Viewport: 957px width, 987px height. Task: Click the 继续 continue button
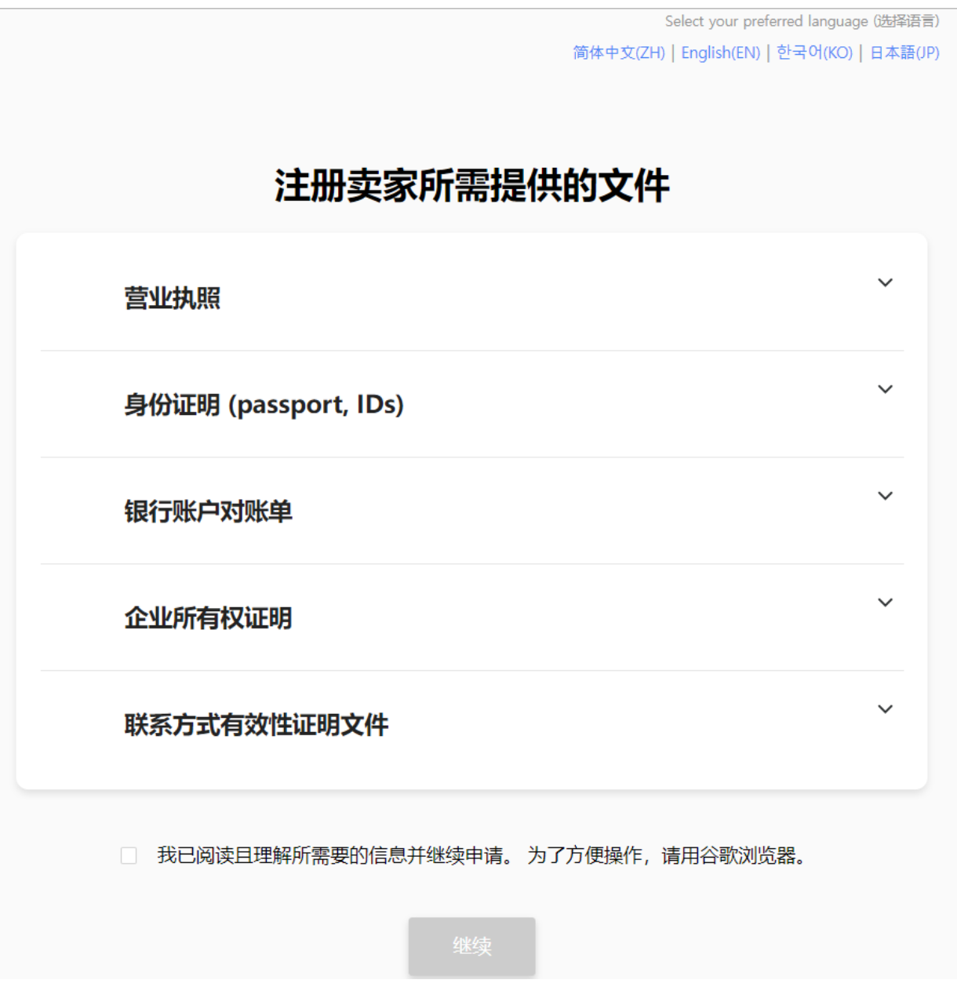click(471, 947)
